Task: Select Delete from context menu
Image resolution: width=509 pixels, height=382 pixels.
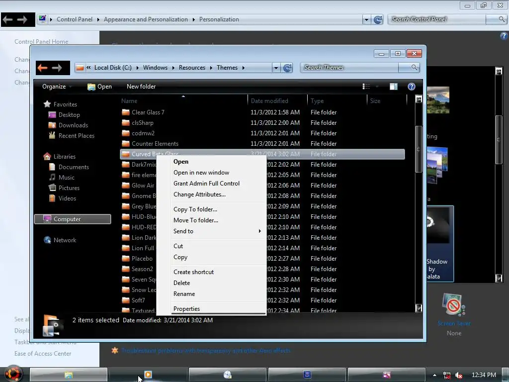Action: click(x=182, y=283)
